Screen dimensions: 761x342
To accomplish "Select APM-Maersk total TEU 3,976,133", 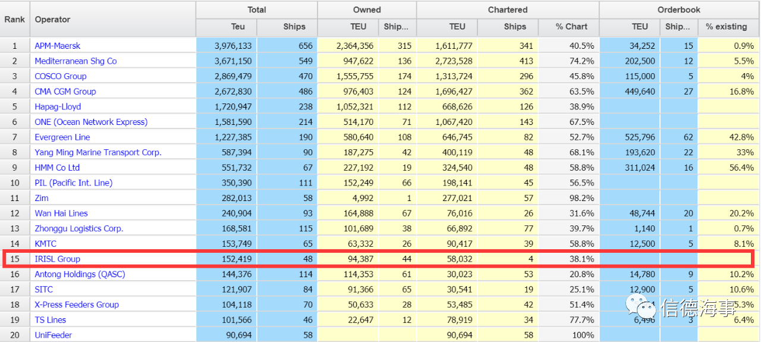I will point(233,46).
